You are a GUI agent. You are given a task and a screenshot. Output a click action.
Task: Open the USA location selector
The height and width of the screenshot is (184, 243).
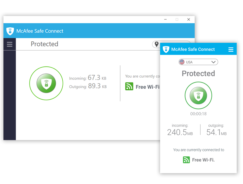pos(198,62)
